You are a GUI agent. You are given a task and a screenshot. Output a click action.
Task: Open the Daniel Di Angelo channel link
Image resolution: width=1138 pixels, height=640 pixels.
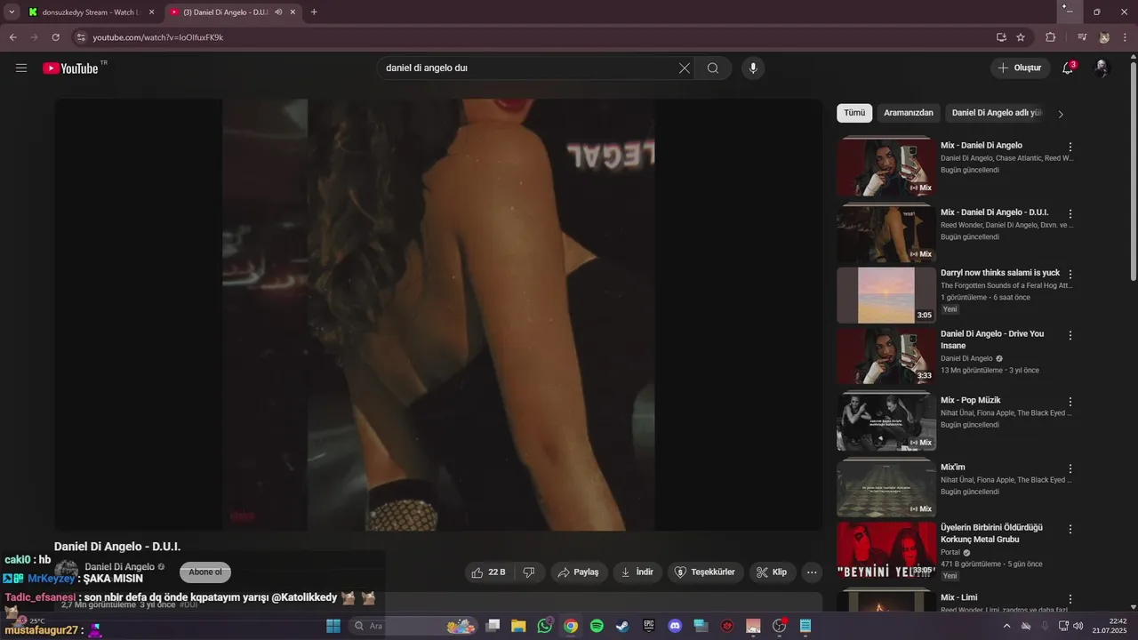[120, 567]
